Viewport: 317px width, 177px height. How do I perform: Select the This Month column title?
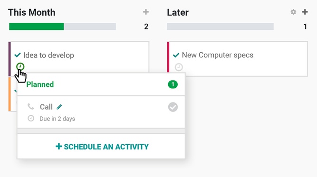(x=32, y=12)
